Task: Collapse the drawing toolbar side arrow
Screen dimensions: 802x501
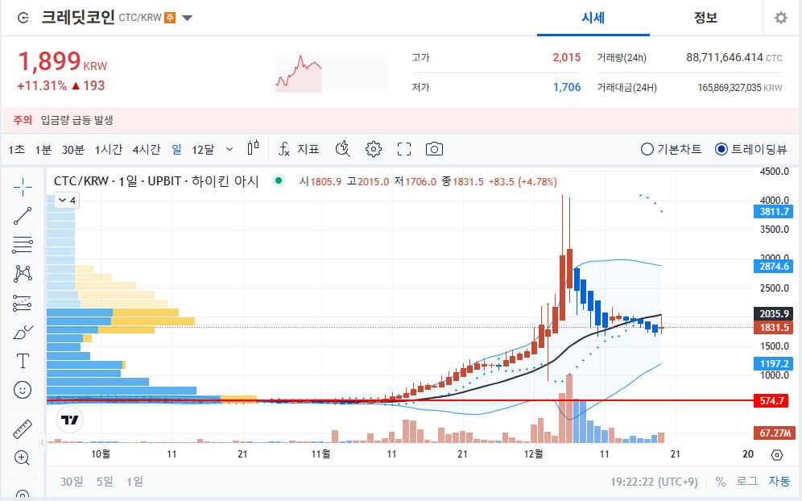Action: (x=43, y=441)
